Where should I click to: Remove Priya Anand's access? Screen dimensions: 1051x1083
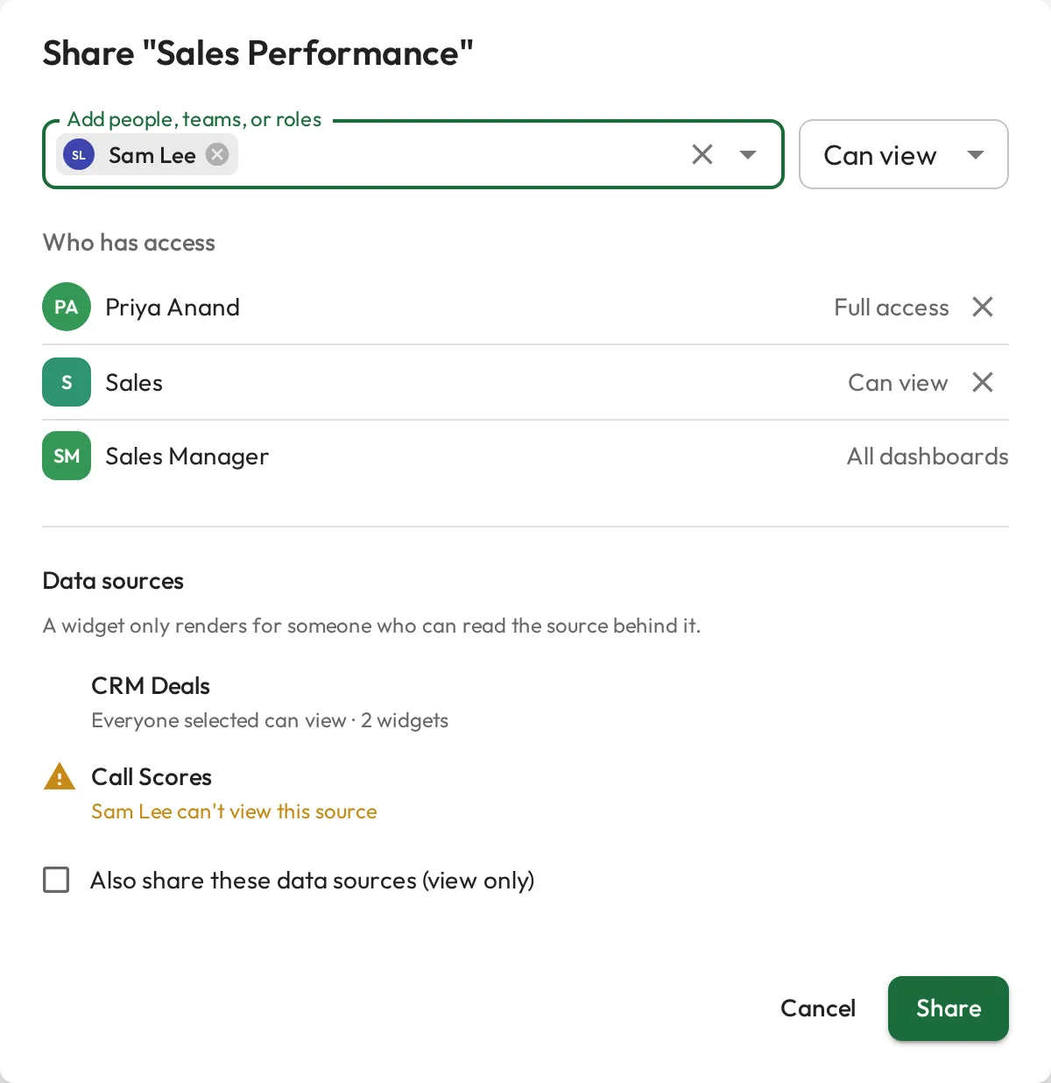(x=983, y=308)
